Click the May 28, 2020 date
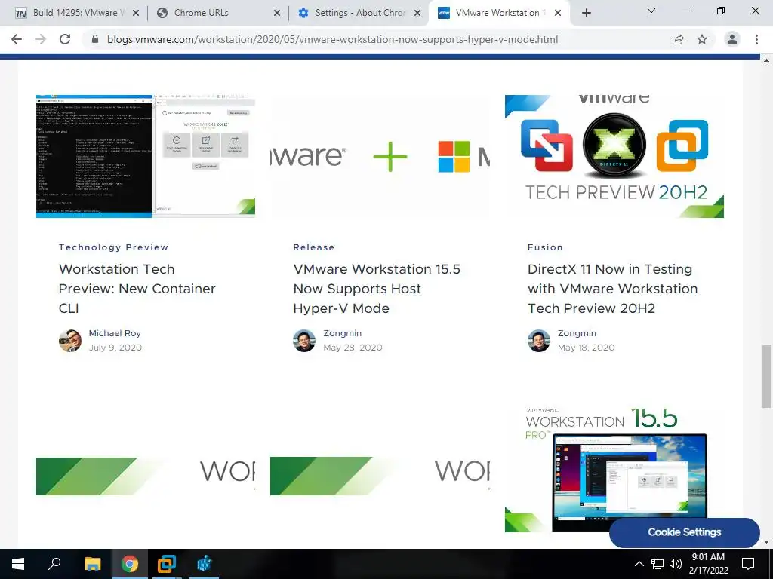The height and width of the screenshot is (579, 773). (353, 348)
